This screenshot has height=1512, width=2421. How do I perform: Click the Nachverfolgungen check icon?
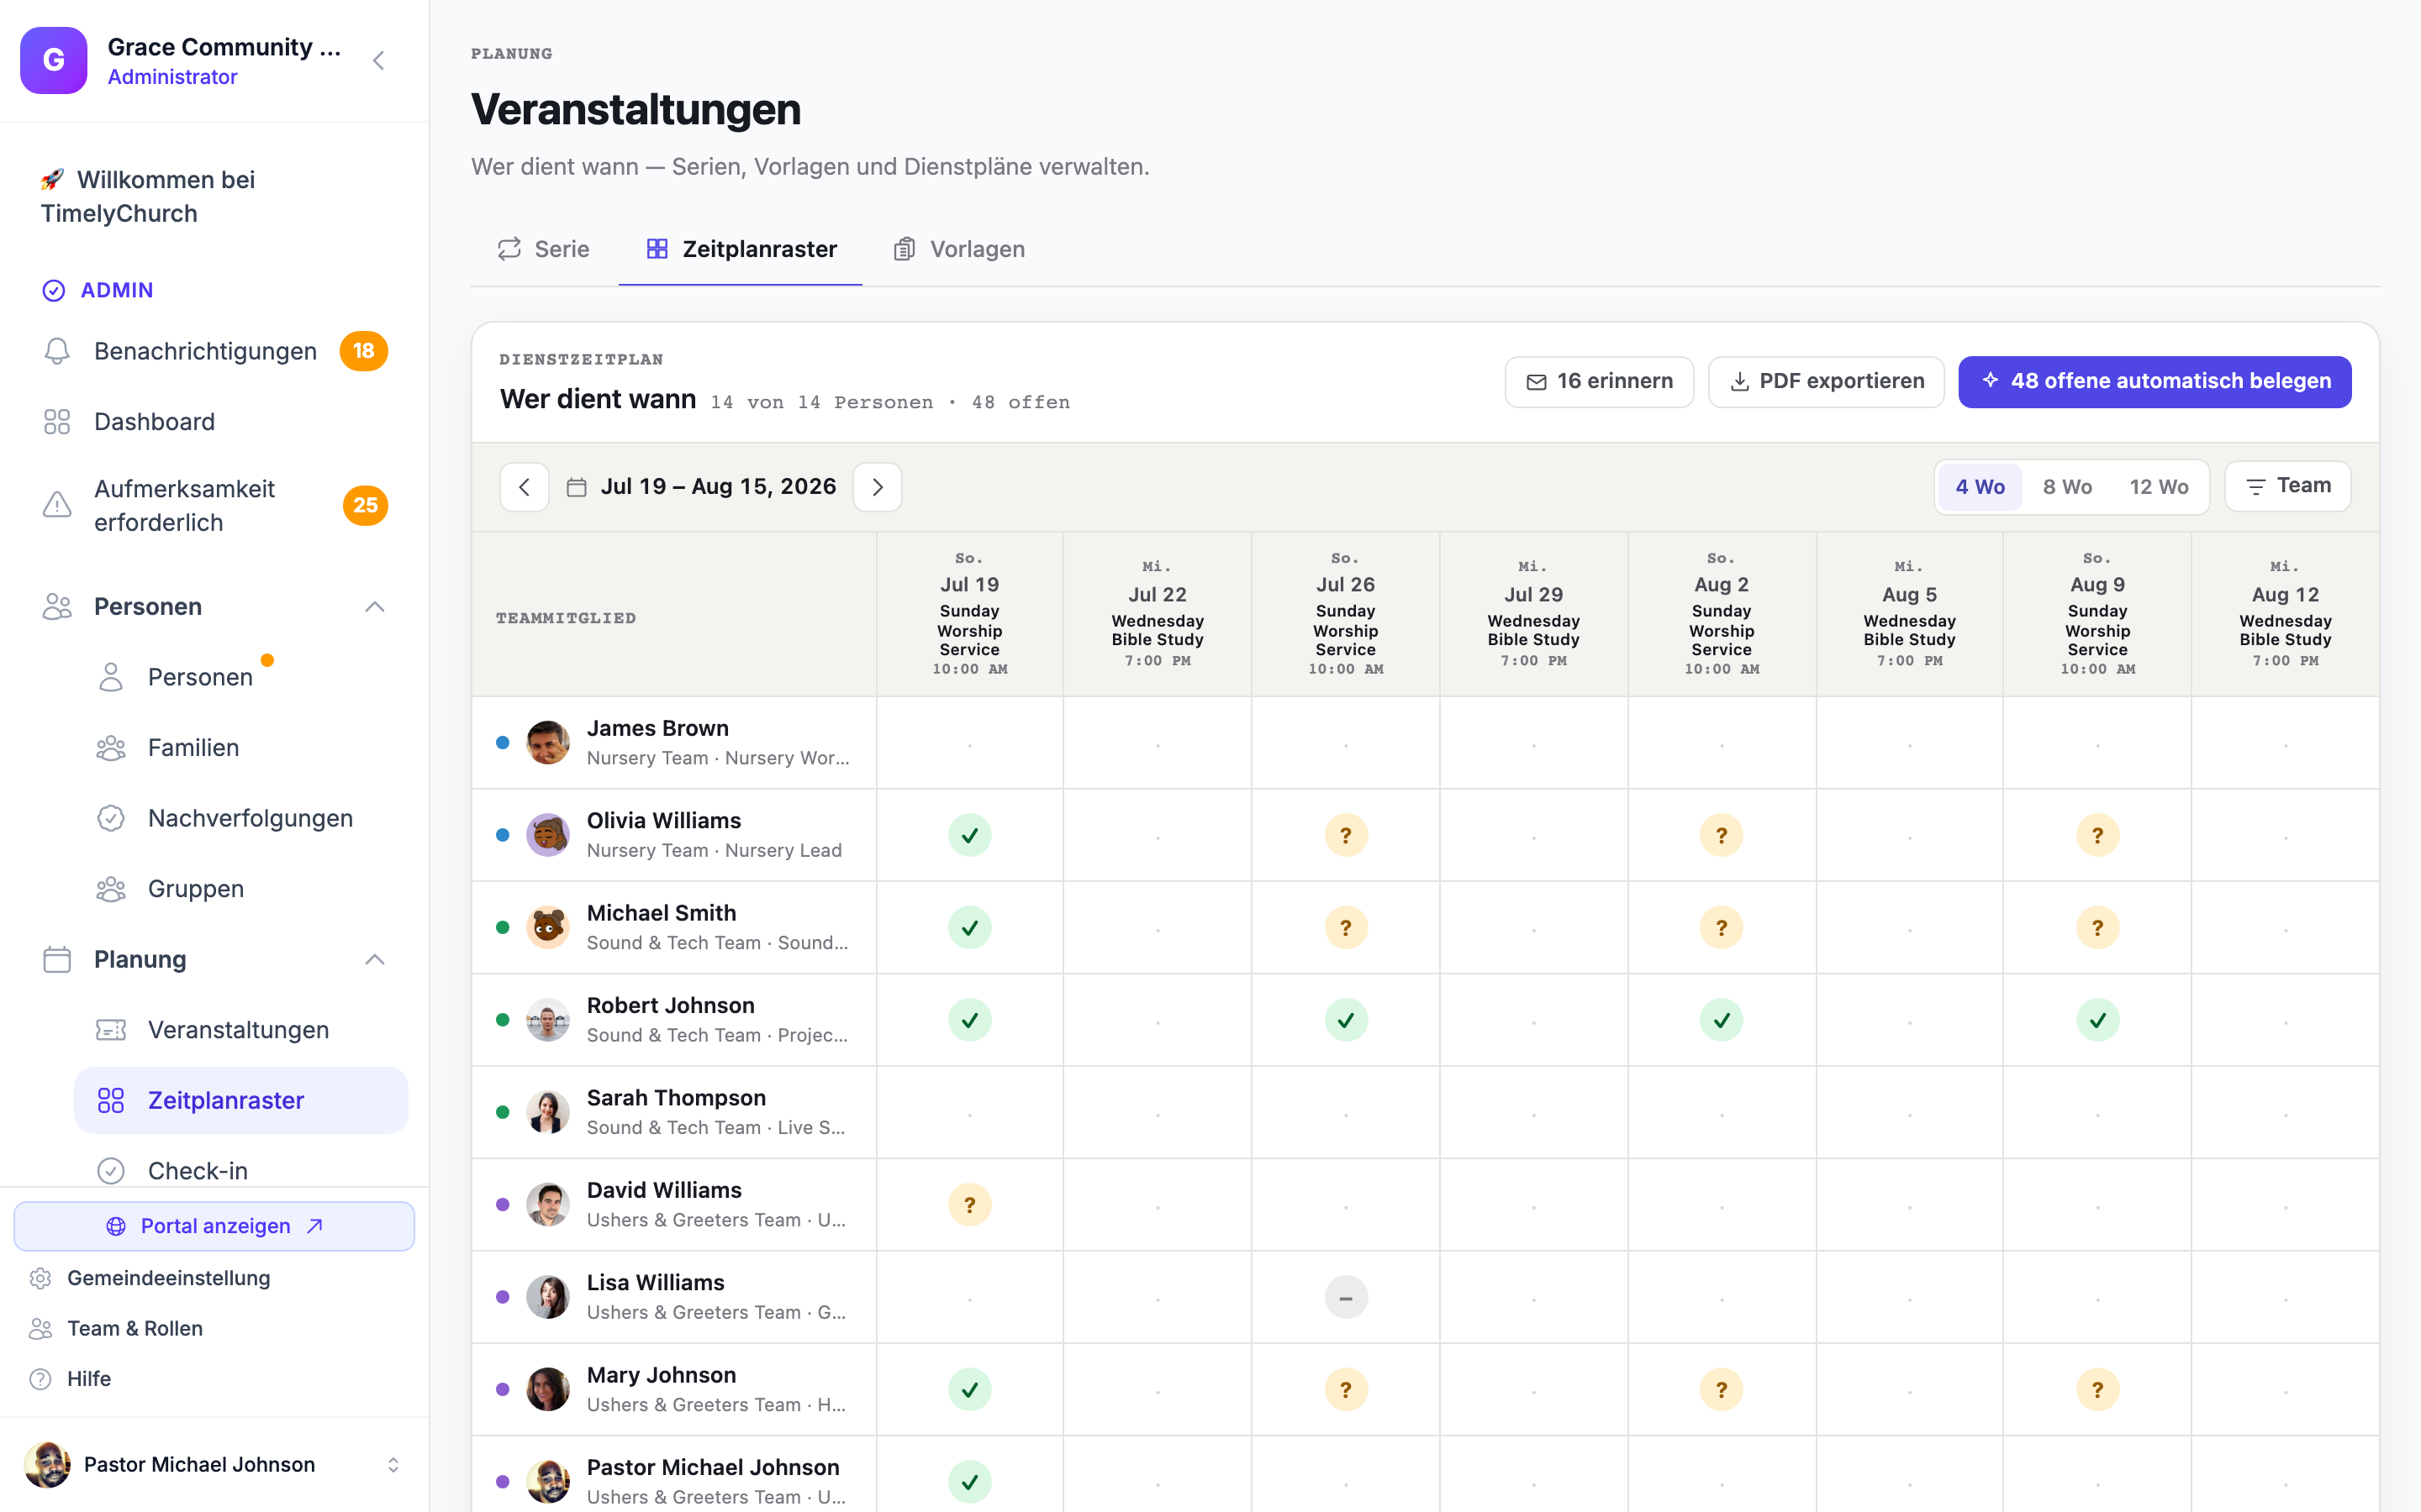(111, 818)
